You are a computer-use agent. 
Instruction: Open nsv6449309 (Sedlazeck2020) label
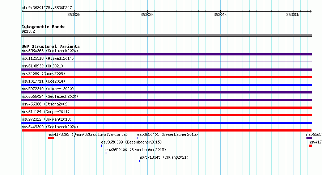coord(50,127)
